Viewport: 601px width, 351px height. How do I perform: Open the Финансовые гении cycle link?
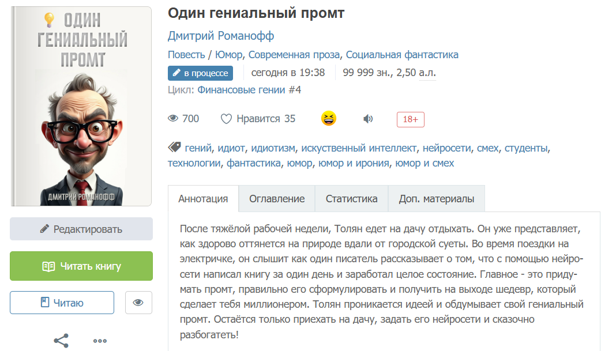point(241,90)
